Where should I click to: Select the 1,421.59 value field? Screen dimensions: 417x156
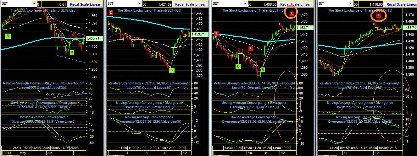pos(159,4)
